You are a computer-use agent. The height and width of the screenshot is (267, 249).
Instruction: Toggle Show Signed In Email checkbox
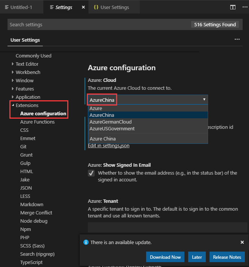(x=91, y=173)
